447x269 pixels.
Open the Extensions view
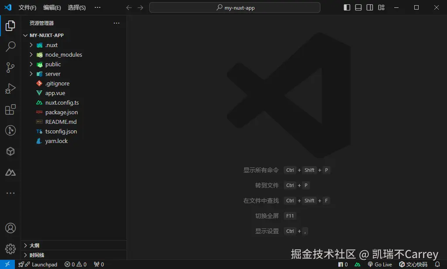(10, 109)
